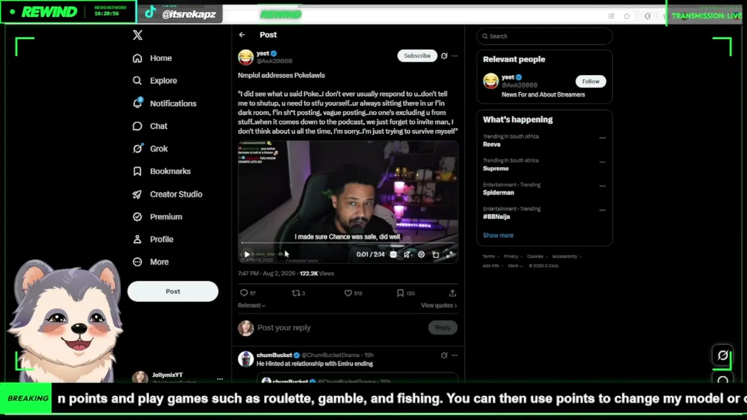Click the Profile person icon
The image size is (747, 420).
pos(137,239)
